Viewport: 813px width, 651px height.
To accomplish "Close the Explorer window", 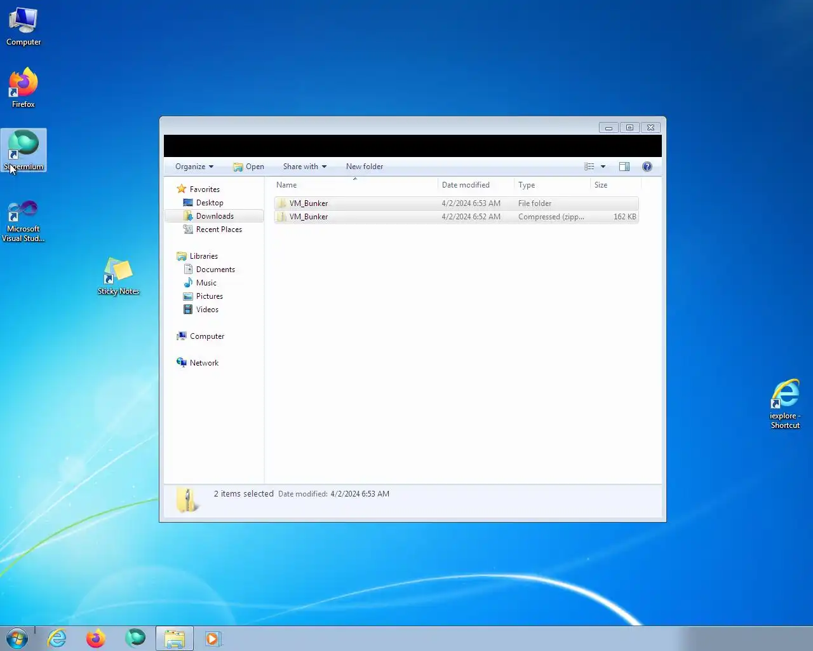I will click(650, 128).
